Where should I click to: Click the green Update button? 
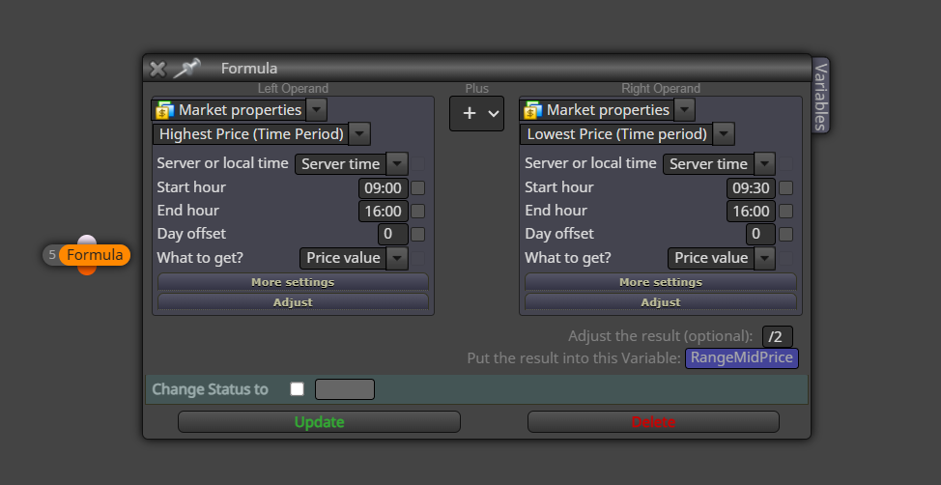click(x=319, y=421)
